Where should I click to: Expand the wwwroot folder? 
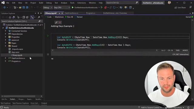pos(5,40)
